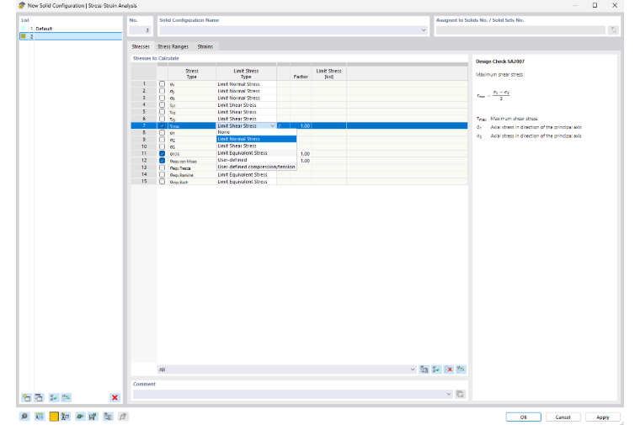
Task: Click the Factor cell 1.00 in row 12
Action: [x=301, y=161]
